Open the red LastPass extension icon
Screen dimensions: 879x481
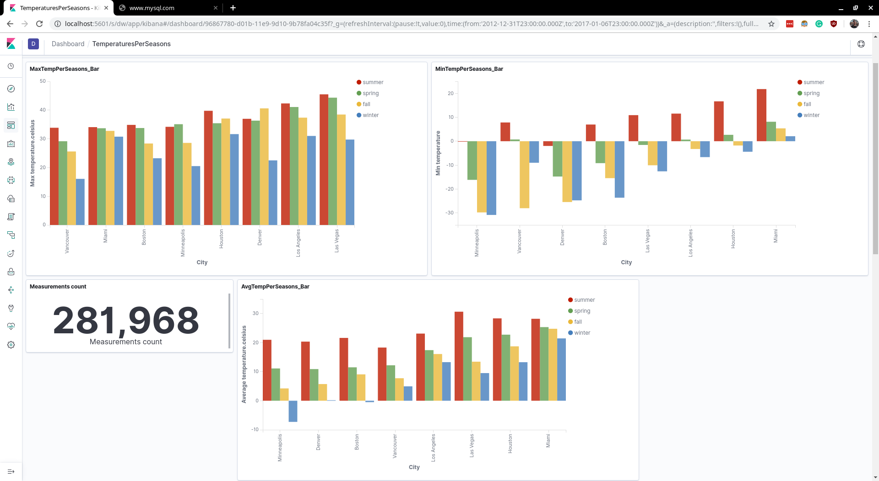(x=790, y=24)
